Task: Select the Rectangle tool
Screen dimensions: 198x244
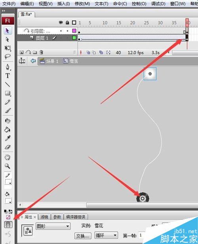Action: point(8,93)
